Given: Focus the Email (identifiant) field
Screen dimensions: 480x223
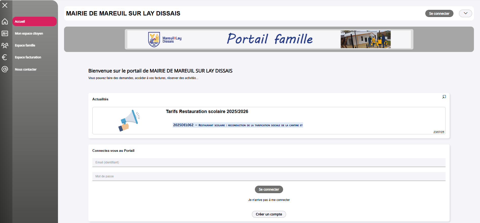Looking at the screenshot, I should click(269, 162).
